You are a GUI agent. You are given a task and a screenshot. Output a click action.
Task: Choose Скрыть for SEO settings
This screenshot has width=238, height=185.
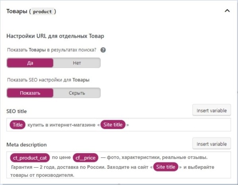click(x=77, y=93)
